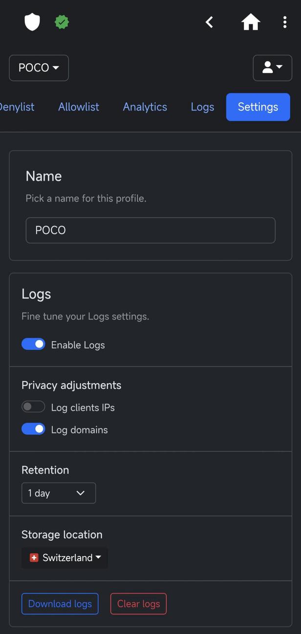Disable the Enable Logs switch

[x=33, y=344]
